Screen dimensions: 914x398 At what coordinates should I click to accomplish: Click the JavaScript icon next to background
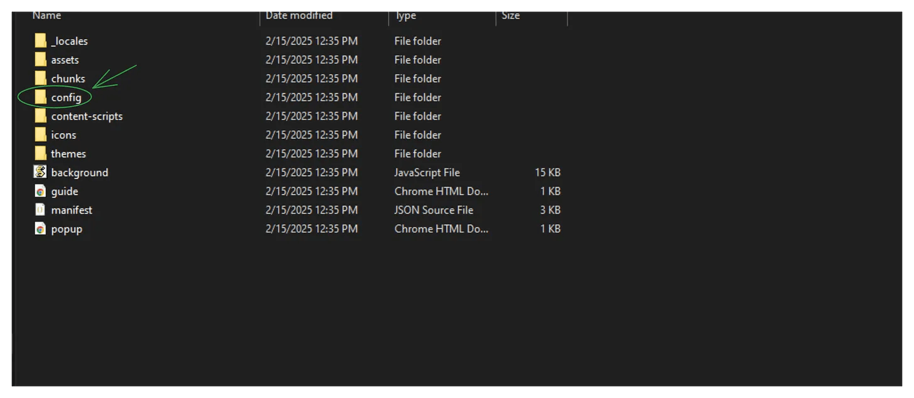pyautogui.click(x=40, y=172)
